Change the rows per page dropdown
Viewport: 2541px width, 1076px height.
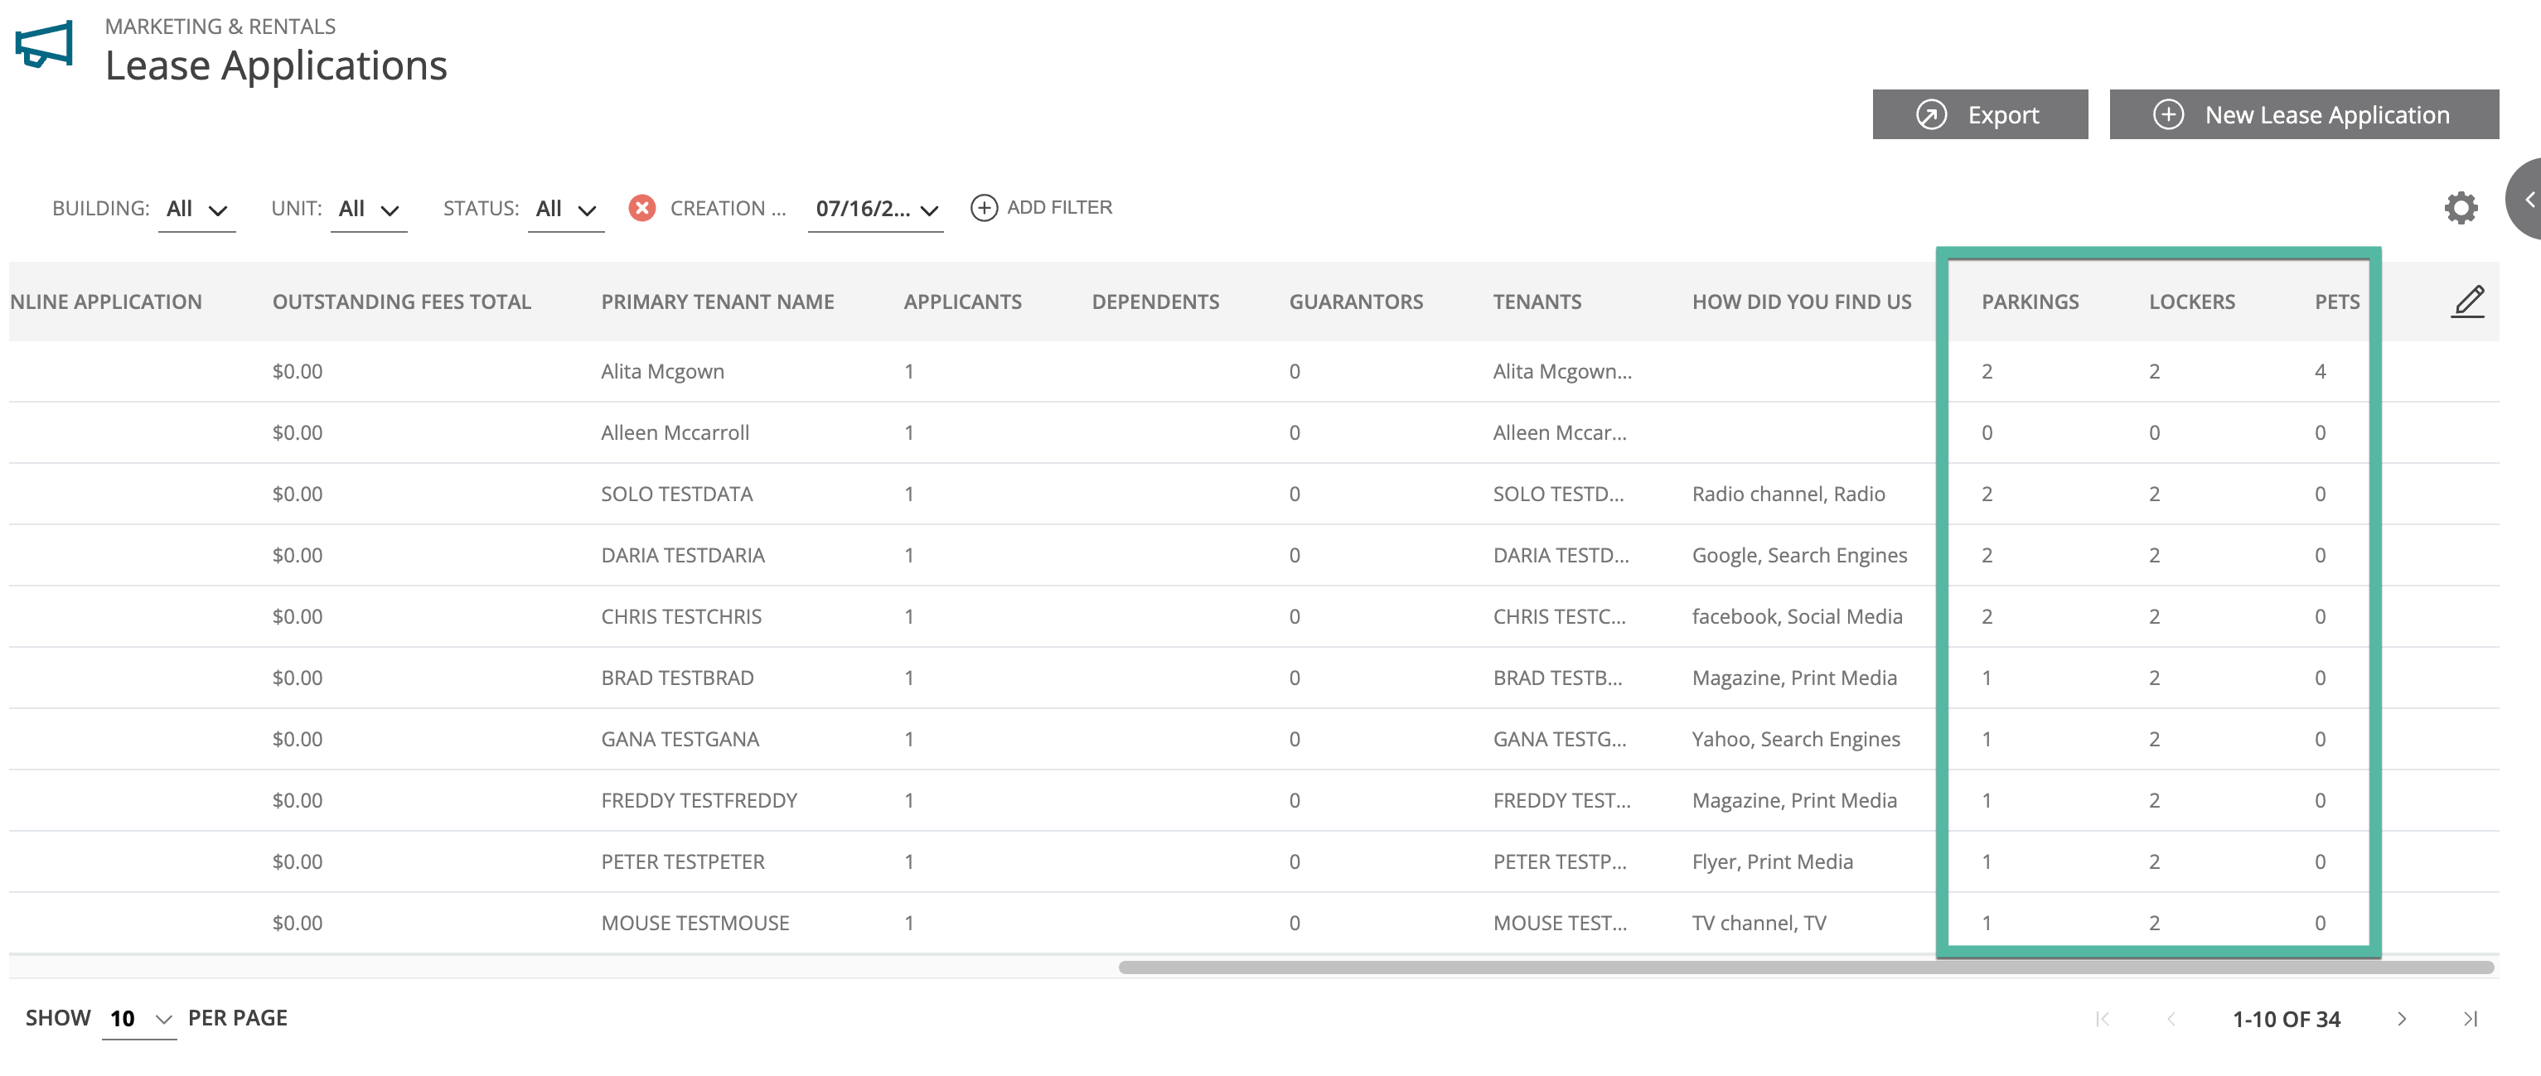(x=139, y=1019)
